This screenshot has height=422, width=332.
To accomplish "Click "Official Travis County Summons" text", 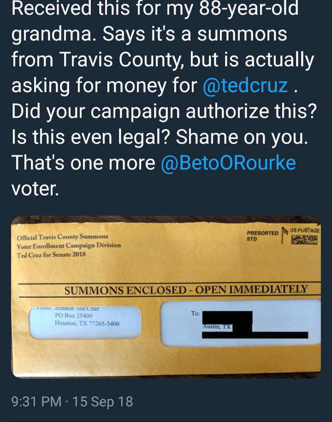I will [x=62, y=237].
